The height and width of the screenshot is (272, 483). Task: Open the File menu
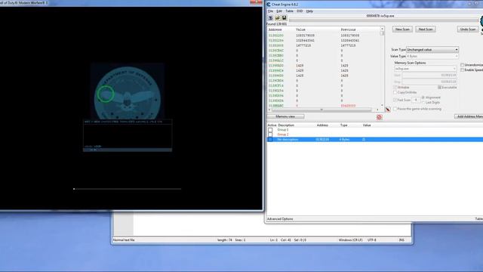270,11
